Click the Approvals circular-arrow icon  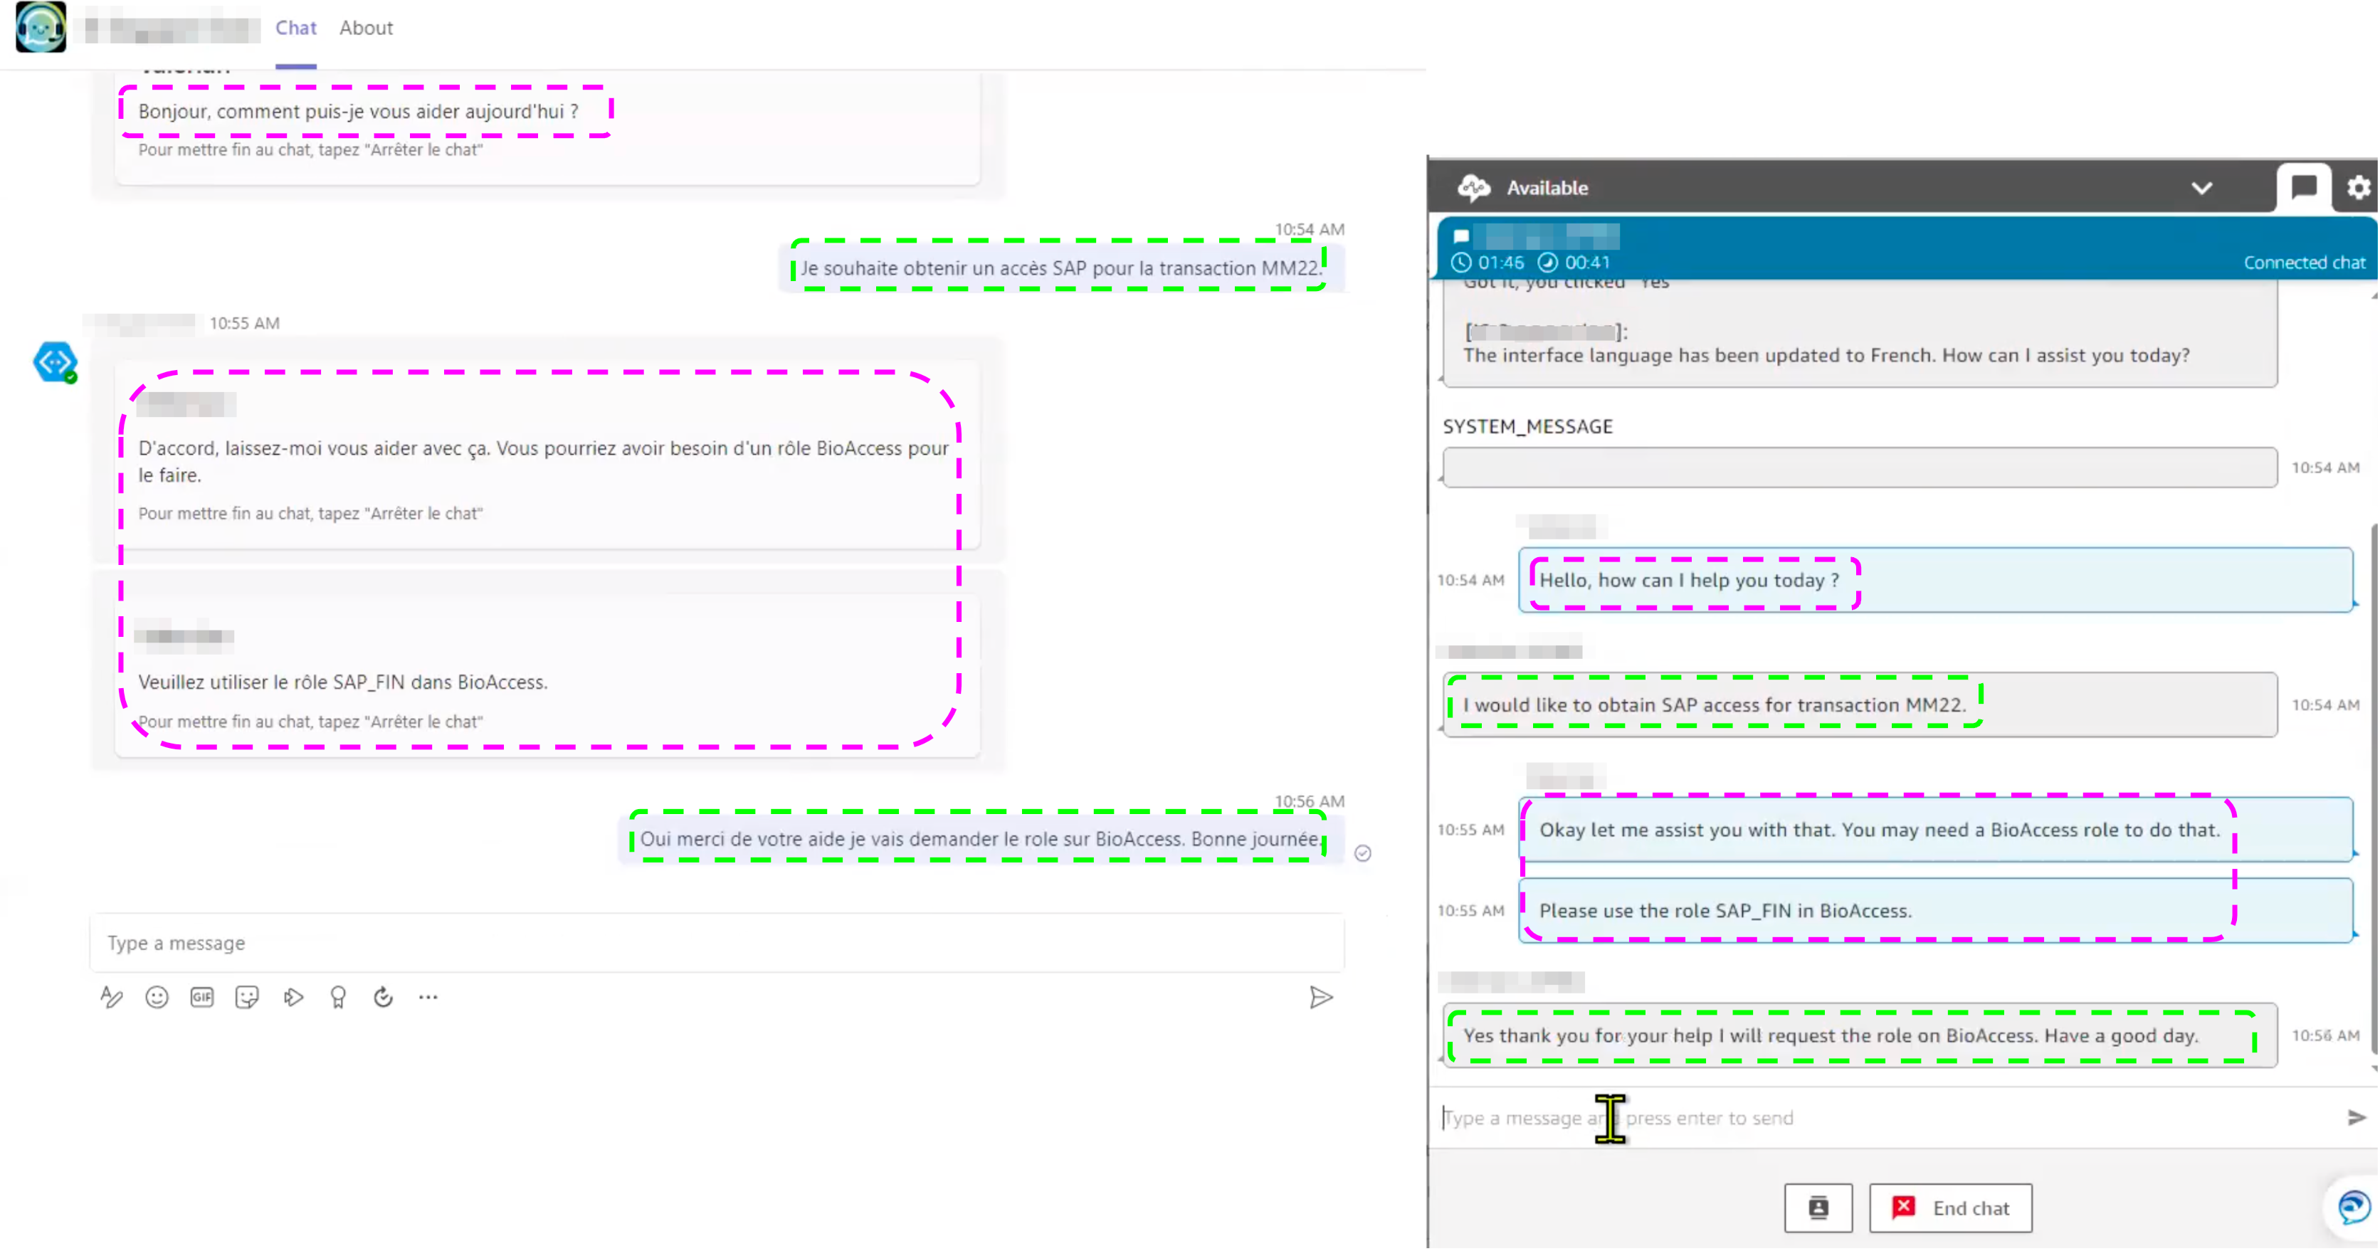tap(384, 998)
